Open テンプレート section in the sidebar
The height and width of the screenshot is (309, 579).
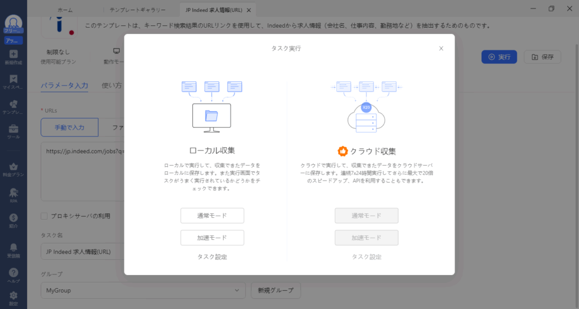(14, 107)
